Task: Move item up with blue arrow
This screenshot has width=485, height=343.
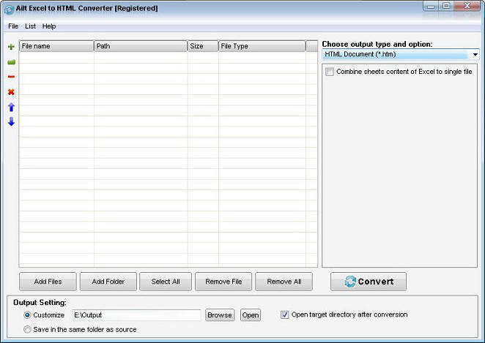Action: 11,107
